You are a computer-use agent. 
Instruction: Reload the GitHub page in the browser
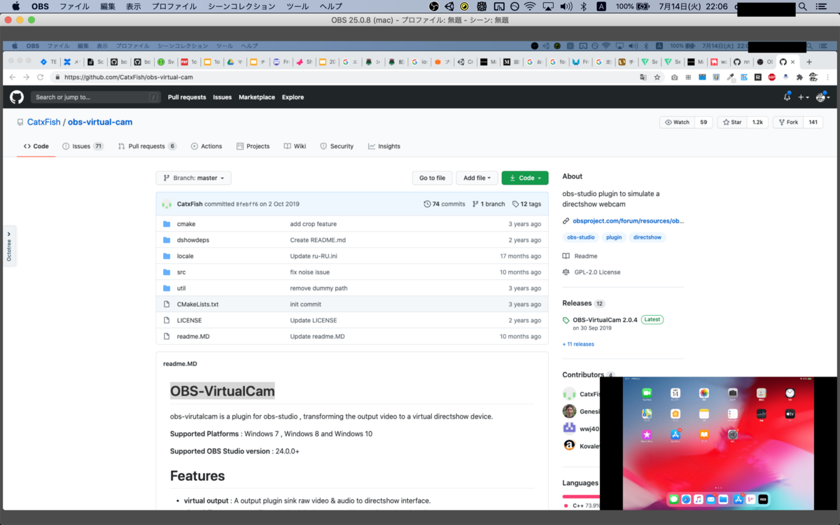[40, 77]
